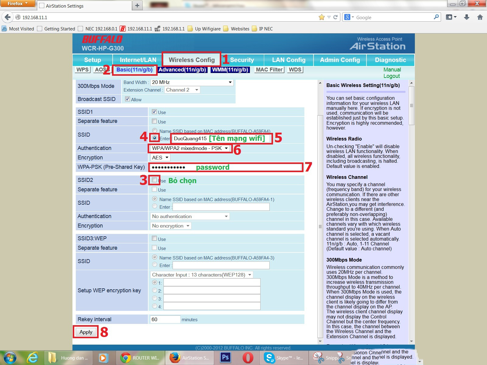
Task: Open the Buffalo 192.168.11.1 bookmark
Action: (x=136, y=29)
